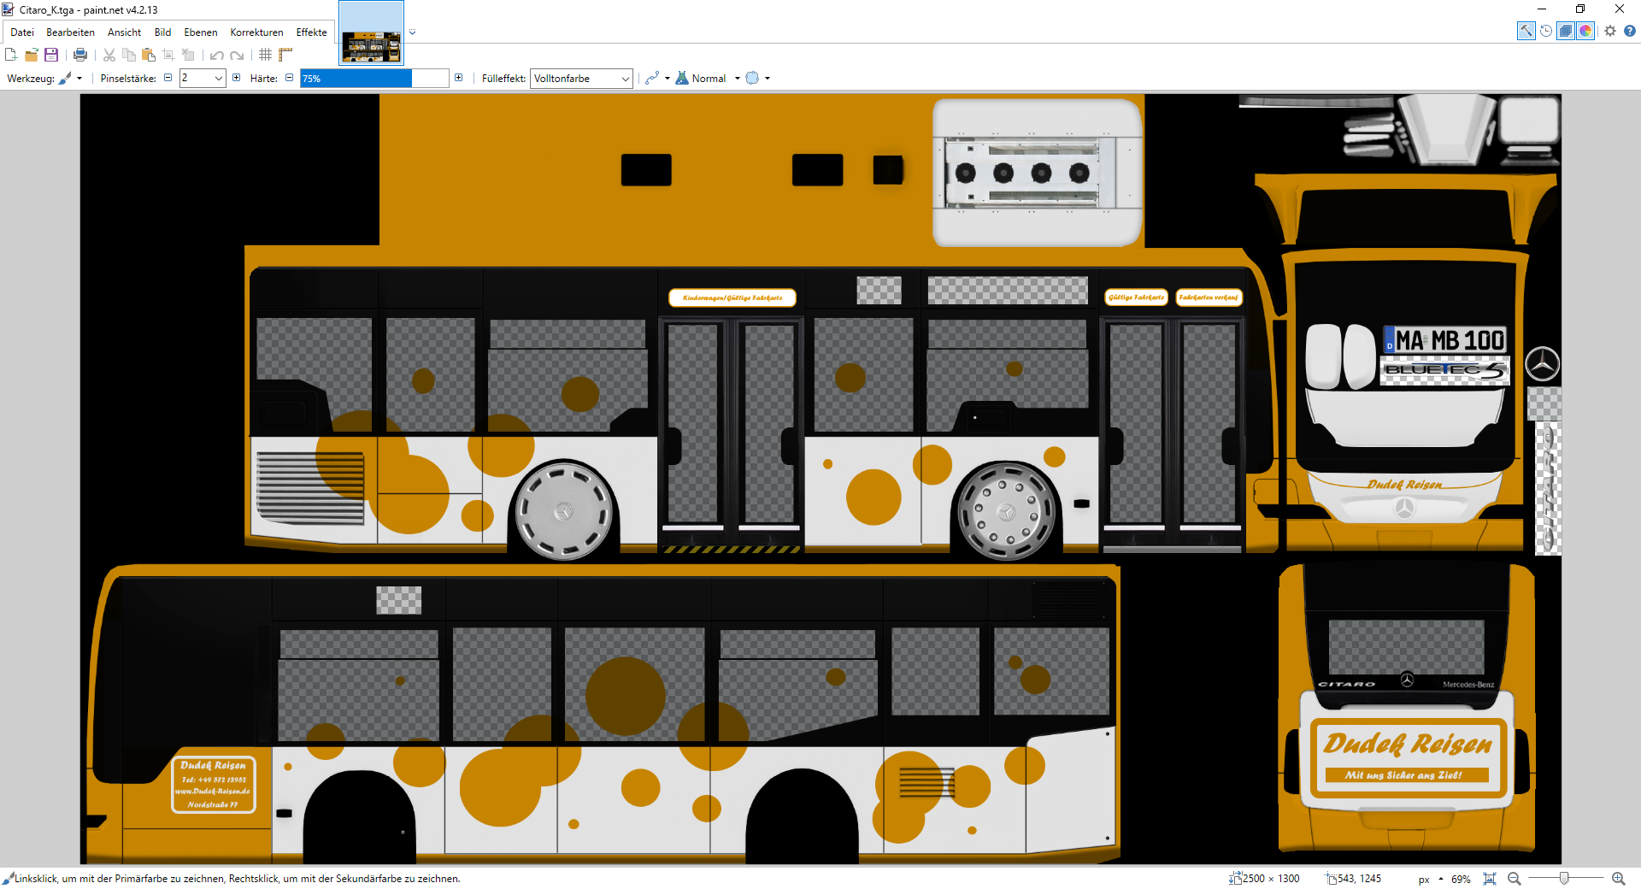
Task: Click the Save file icon
Action: click(51, 55)
